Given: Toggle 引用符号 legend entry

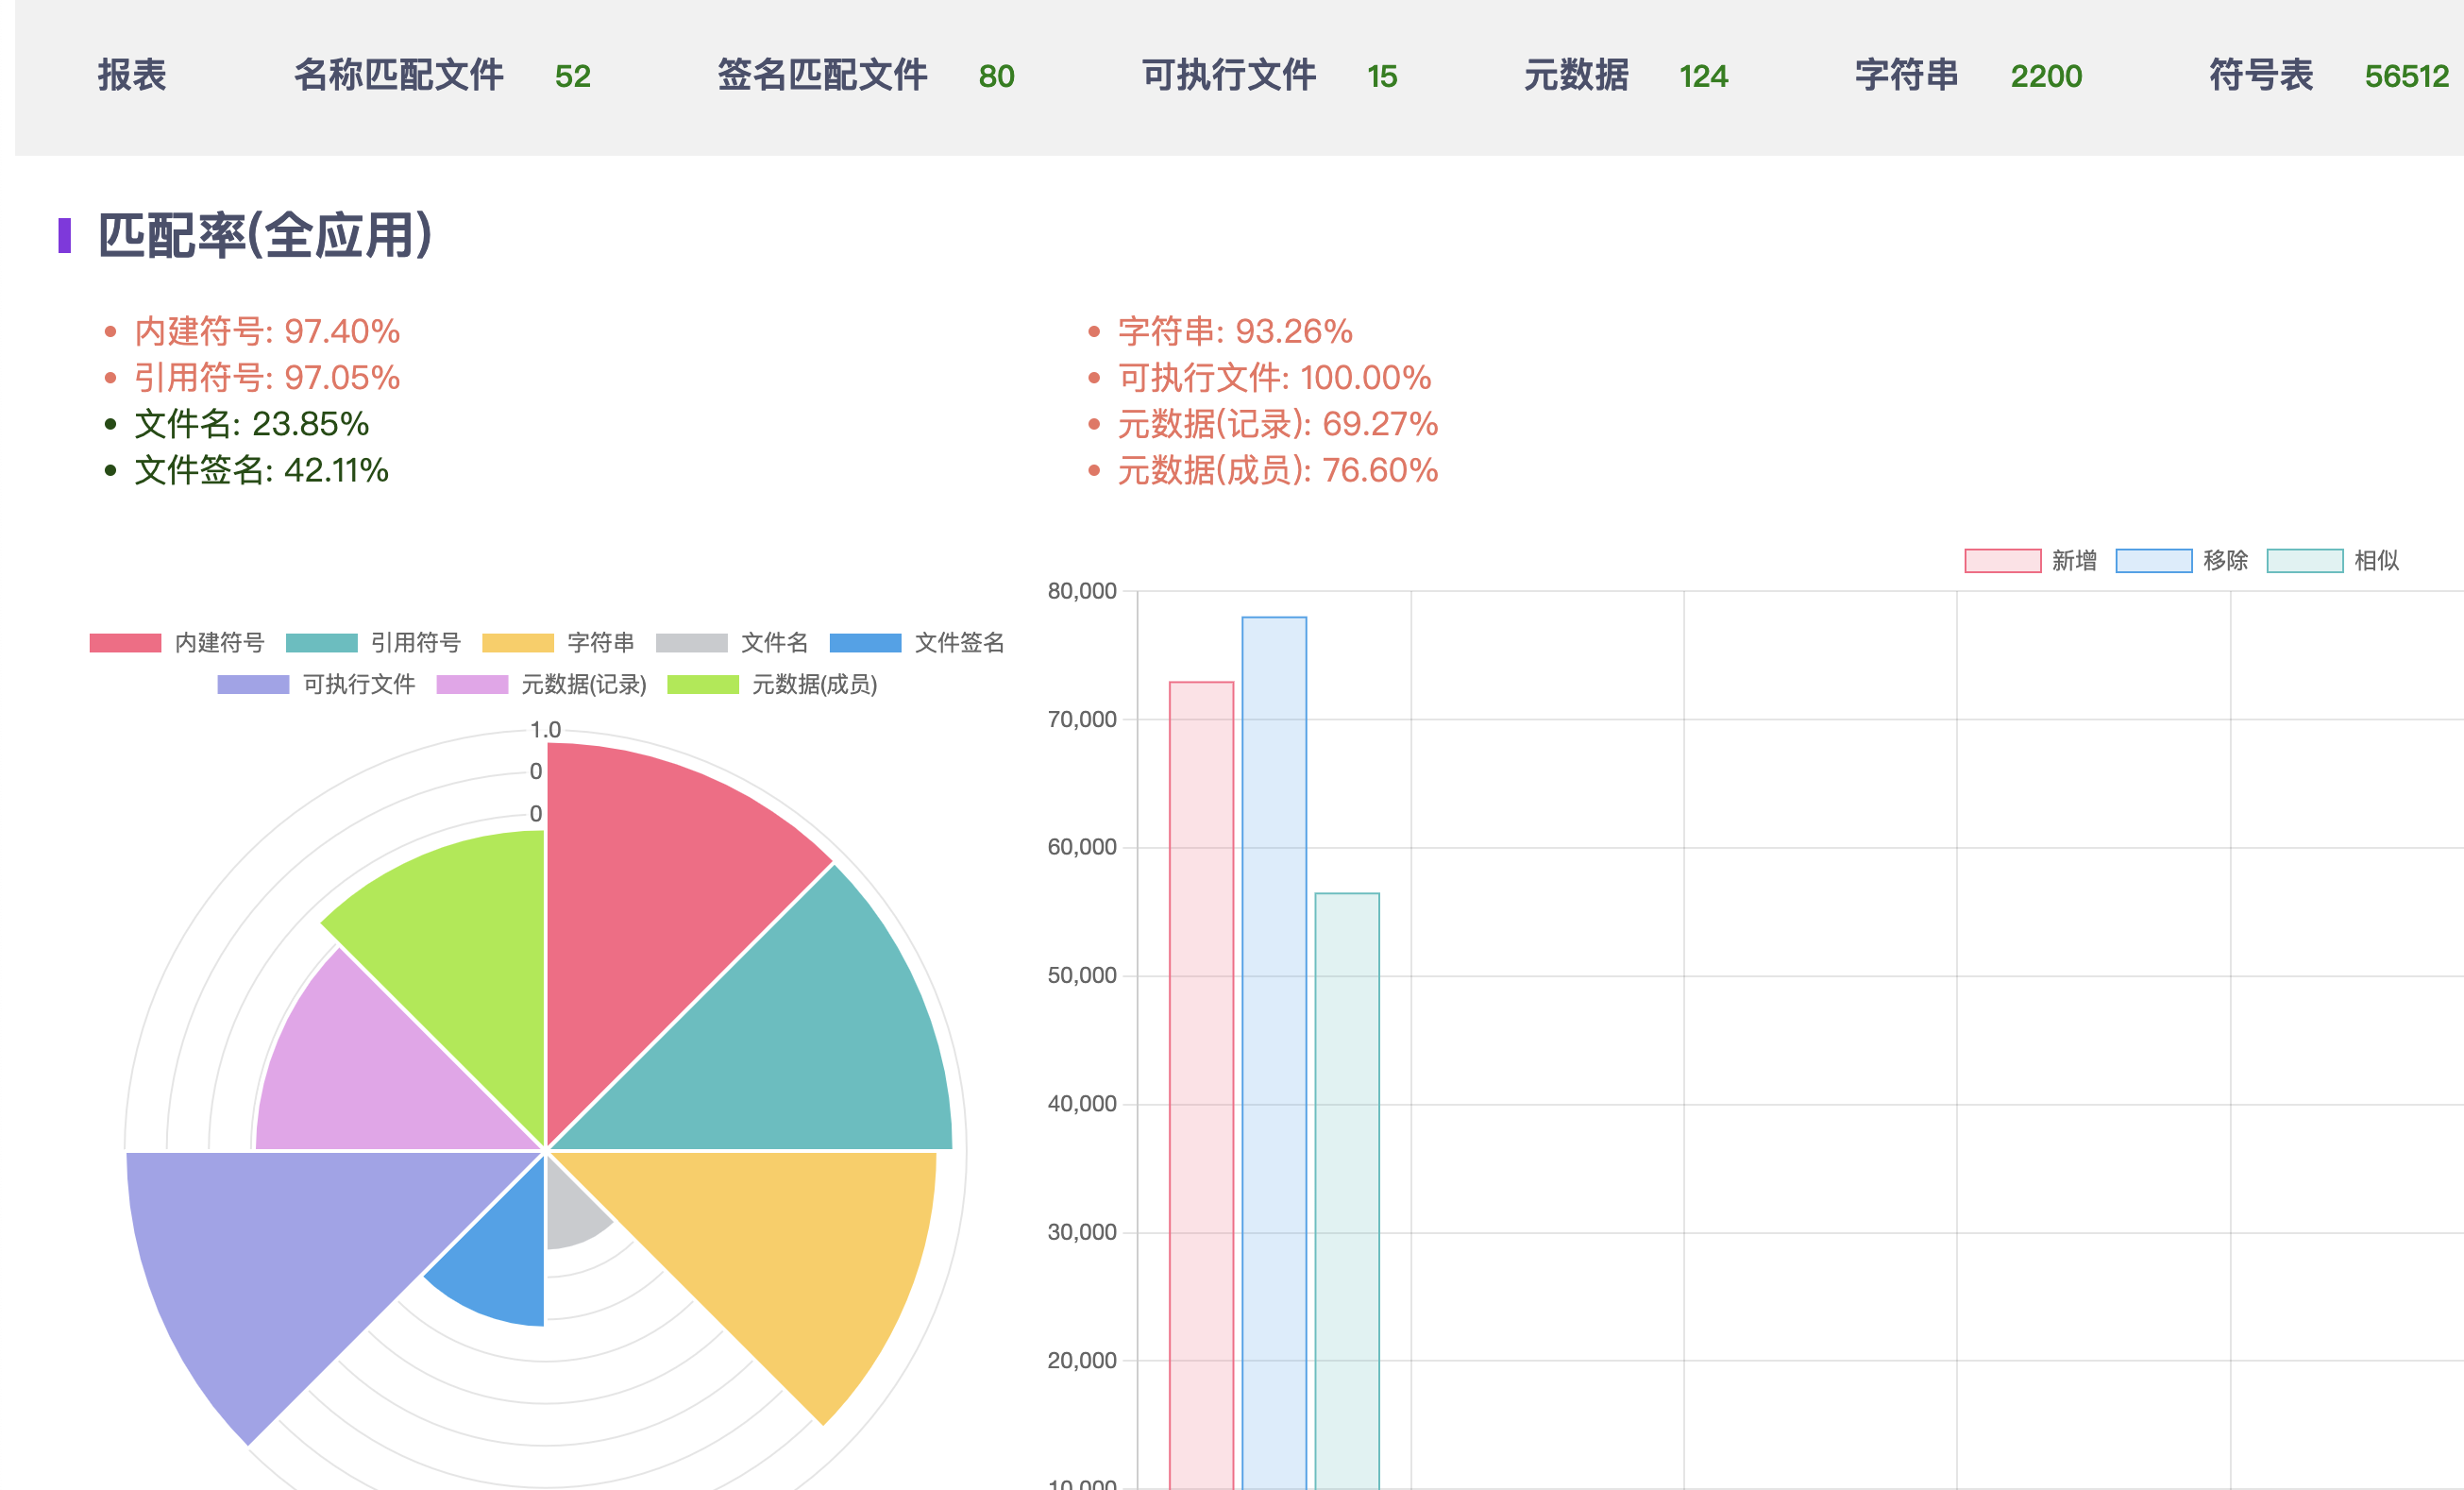Looking at the screenshot, I should point(372,643).
